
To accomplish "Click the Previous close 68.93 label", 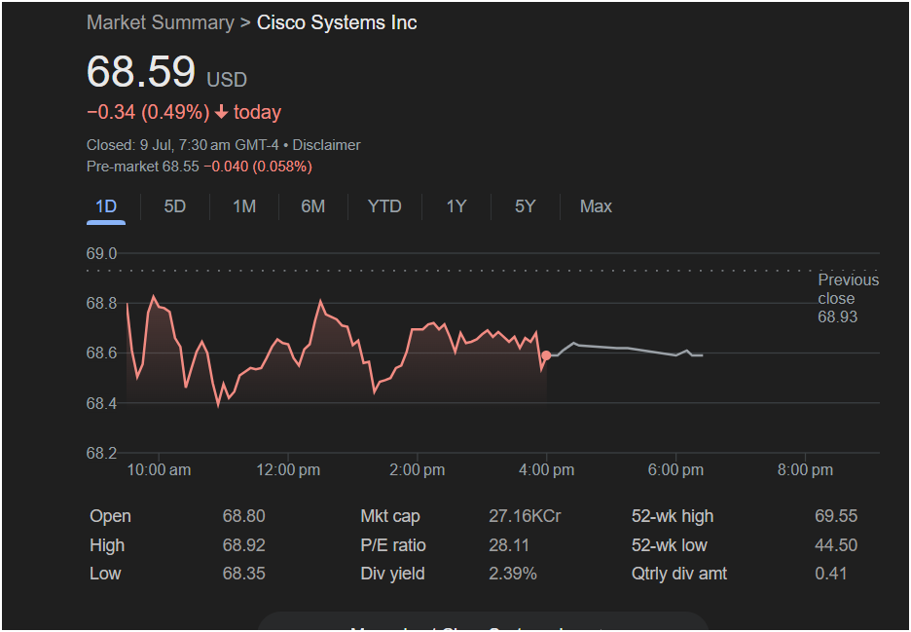I will pos(848,298).
